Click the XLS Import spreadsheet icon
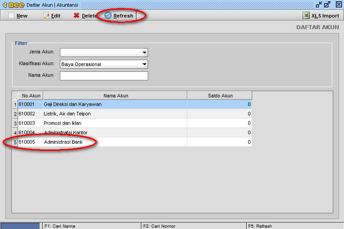344x229 pixels. (306, 16)
